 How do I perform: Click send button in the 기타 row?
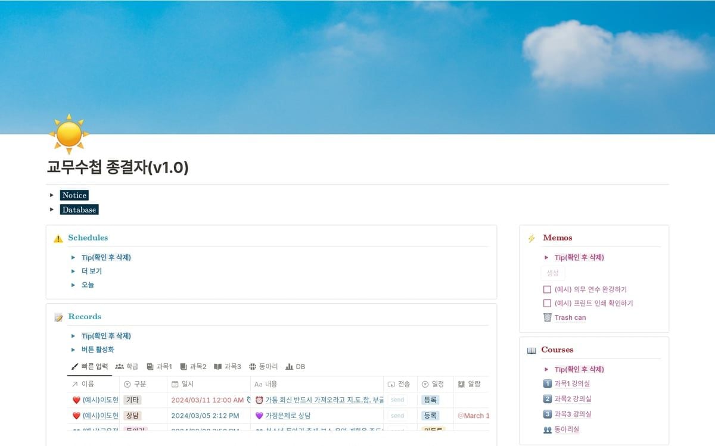point(397,400)
